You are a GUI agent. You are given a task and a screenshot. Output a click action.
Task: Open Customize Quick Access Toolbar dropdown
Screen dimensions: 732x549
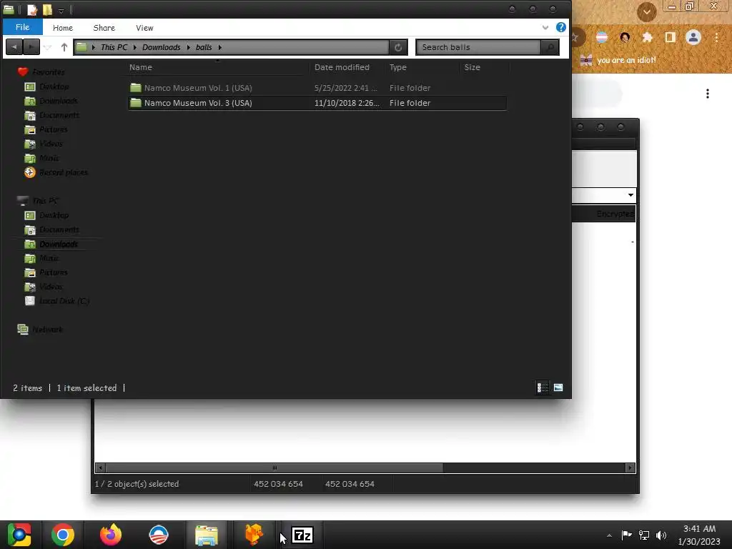click(61, 10)
